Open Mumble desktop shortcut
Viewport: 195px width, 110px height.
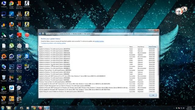[x=19, y=99]
